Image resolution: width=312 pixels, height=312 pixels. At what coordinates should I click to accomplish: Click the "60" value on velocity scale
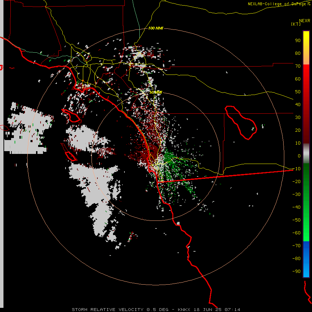[x=298, y=79]
